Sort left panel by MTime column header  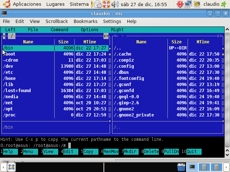point(89,42)
